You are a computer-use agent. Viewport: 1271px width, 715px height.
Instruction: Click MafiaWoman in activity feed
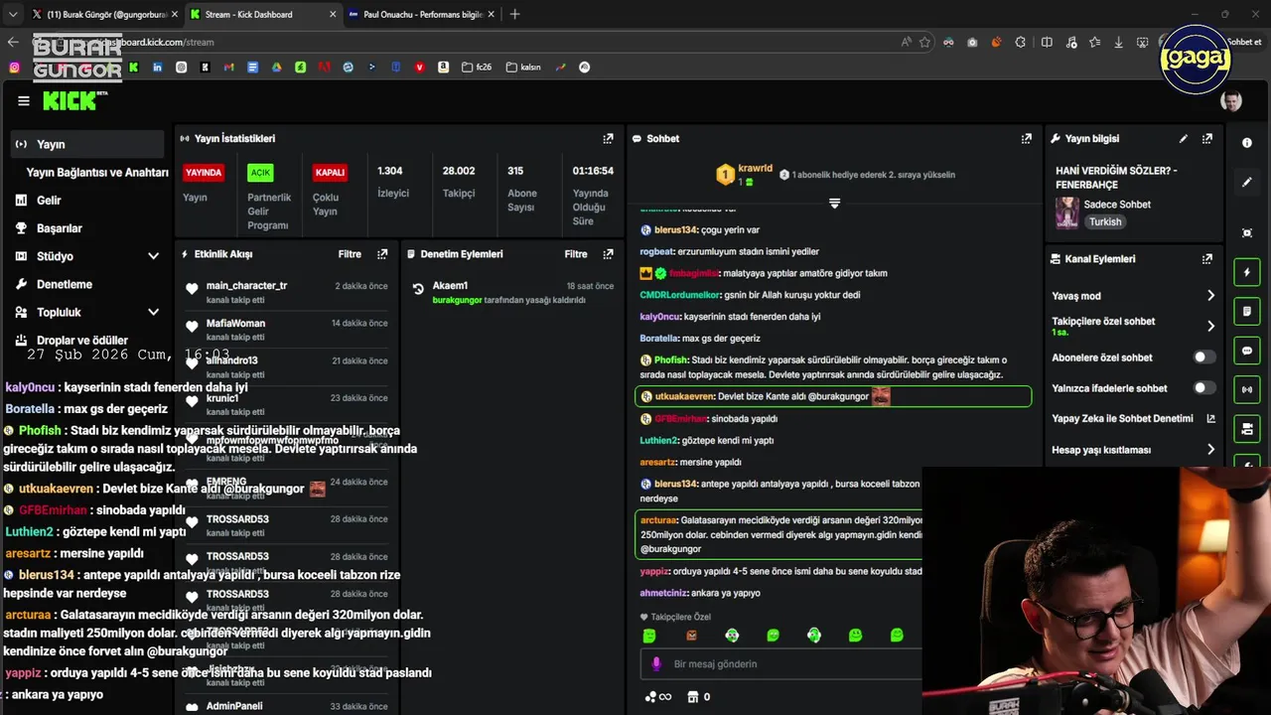point(235,324)
